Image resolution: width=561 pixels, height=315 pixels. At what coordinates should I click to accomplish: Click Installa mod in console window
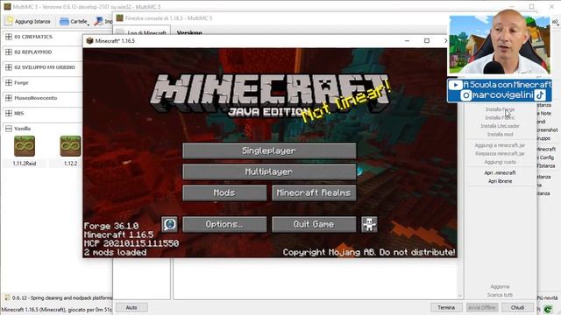pyautogui.click(x=500, y=134)
